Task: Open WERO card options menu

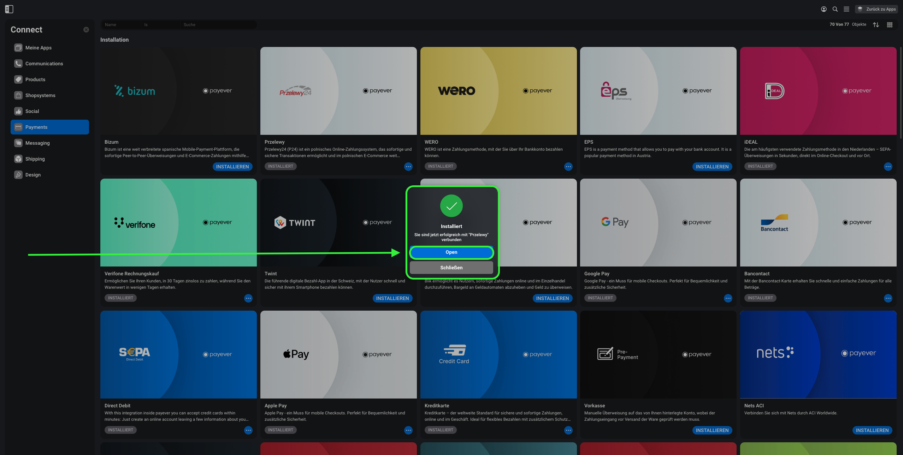Action: 568,167
